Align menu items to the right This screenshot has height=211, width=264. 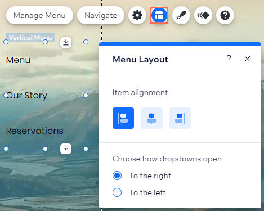click(180, 118)
